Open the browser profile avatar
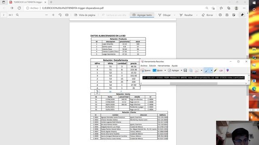 pos(236,8)
